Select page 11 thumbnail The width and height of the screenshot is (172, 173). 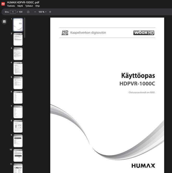coord(18,168)
